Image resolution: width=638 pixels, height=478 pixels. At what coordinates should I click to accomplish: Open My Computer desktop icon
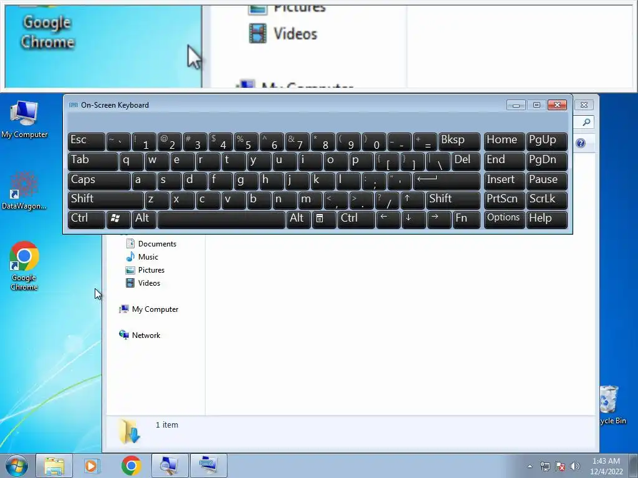click(x=24, y=119)
